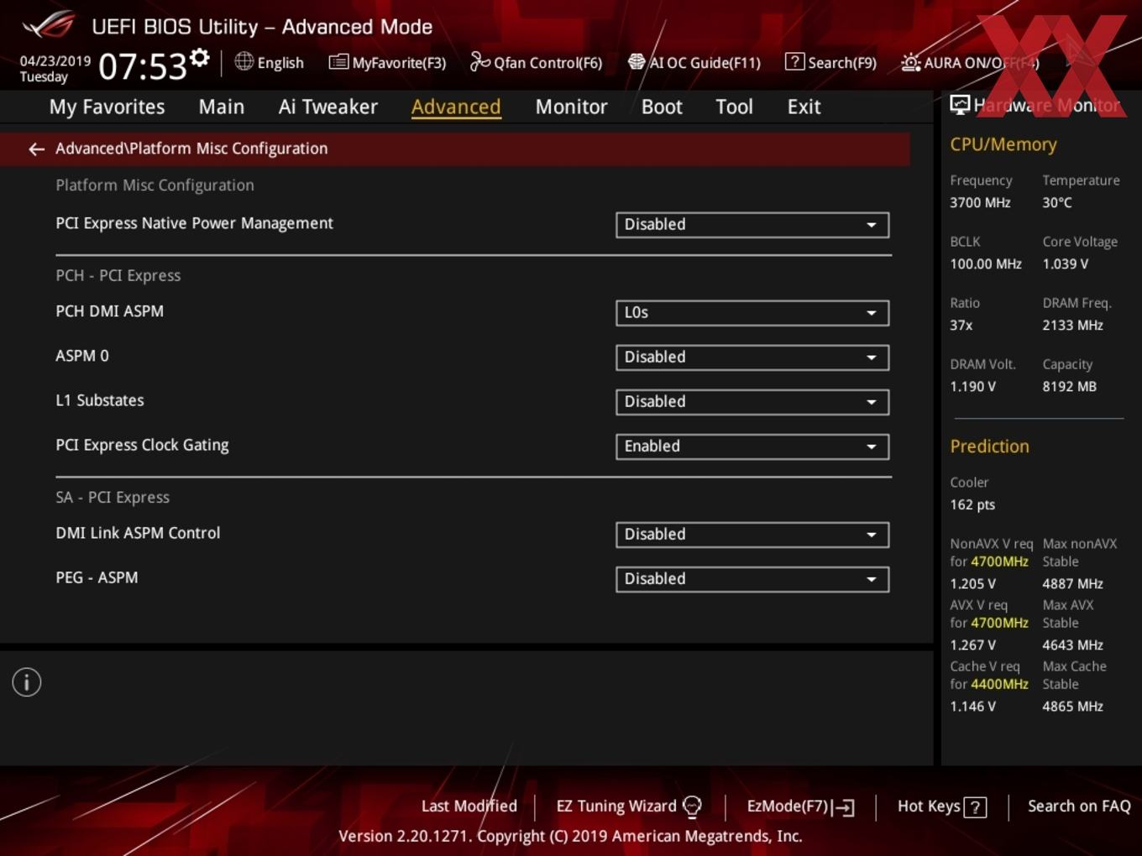
Task: Click the 4887 MHz Max nonAVX value
Action: point(1072,583)
